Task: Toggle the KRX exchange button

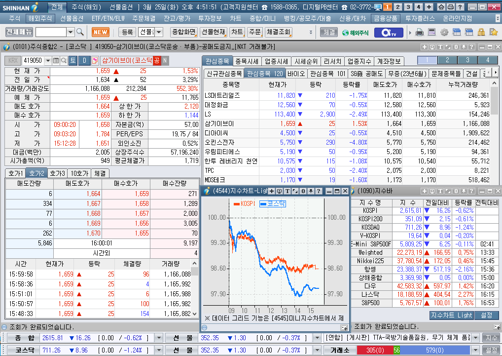Action: [13, 61]
